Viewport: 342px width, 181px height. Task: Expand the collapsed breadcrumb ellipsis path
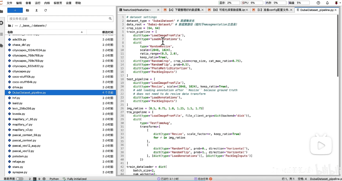click(x=16, y=26)
